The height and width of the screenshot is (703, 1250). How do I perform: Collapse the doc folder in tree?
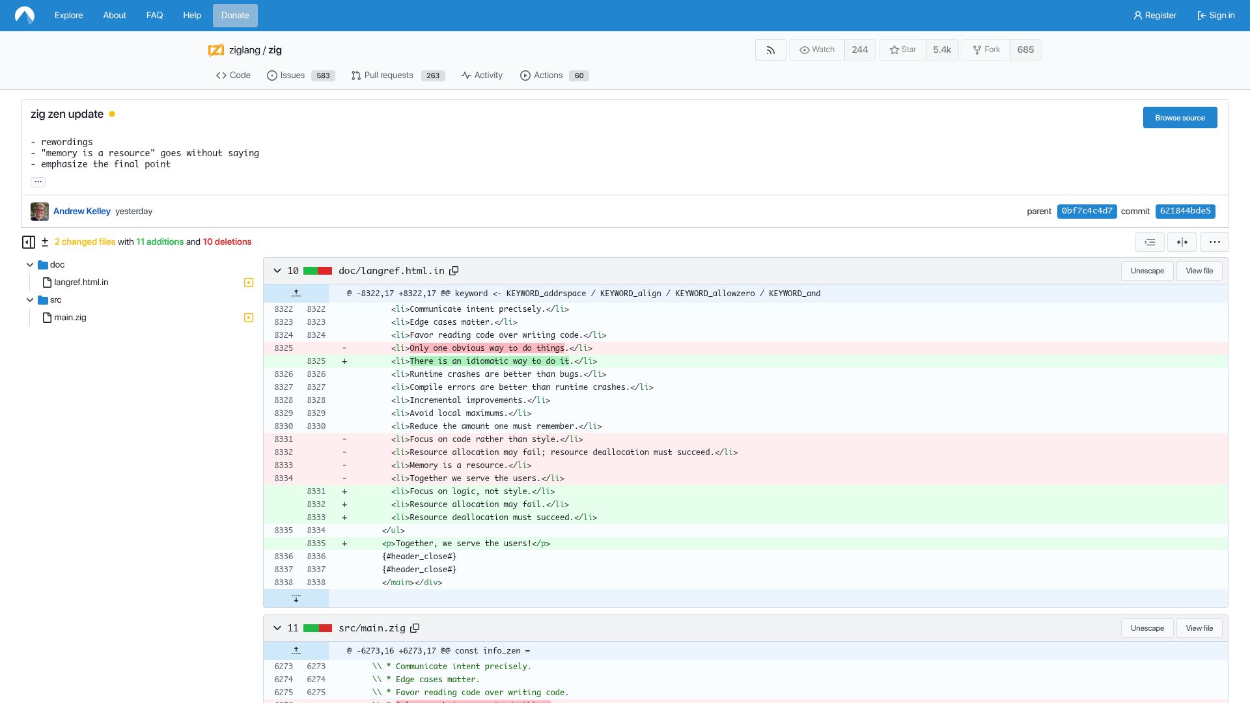tap(30, 265)
